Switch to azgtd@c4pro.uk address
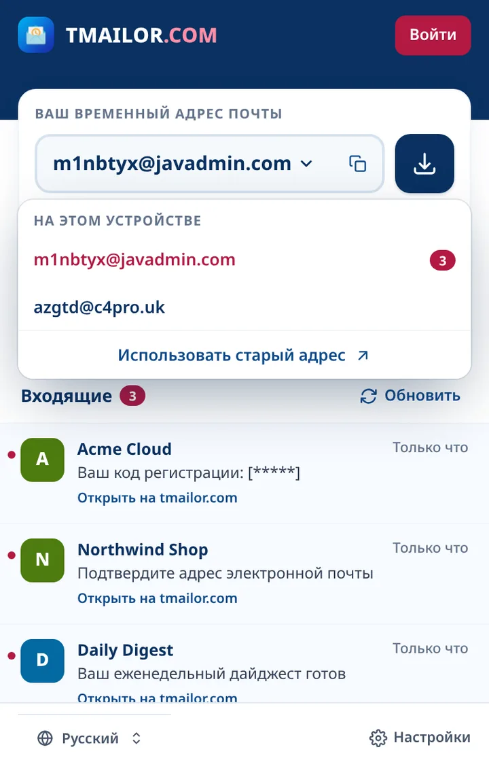The height and width of the screenshot is (773, 489). coord(244,307)
